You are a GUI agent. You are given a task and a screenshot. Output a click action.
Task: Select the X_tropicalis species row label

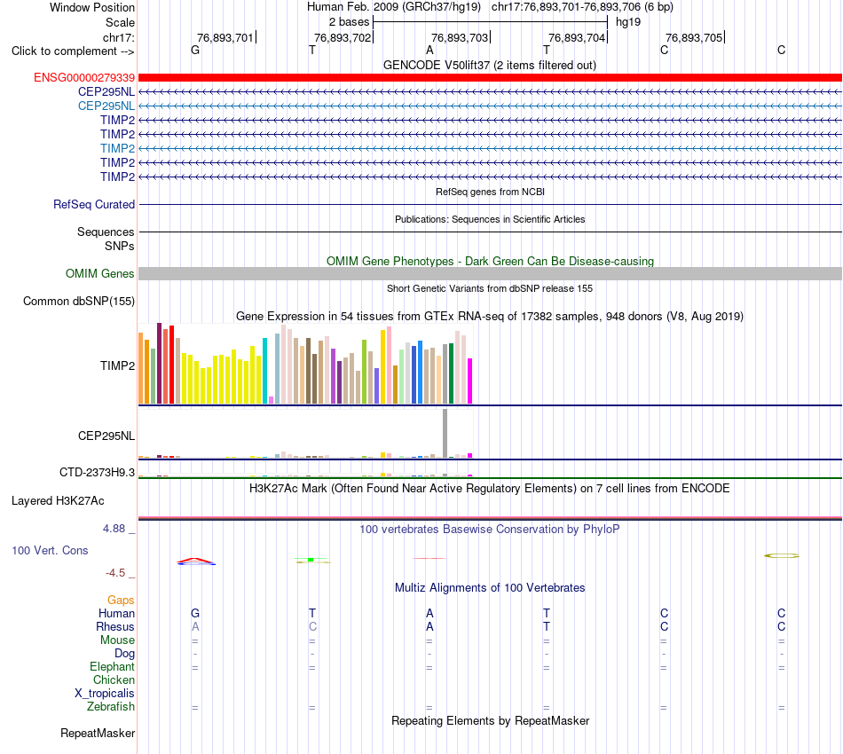105,694
